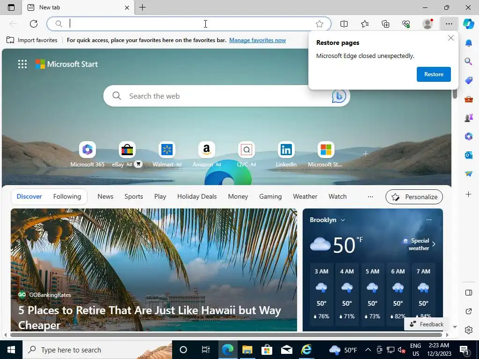479x359 pixels.
Task: Open weather card options ellipsis
Action: (429, 220)
